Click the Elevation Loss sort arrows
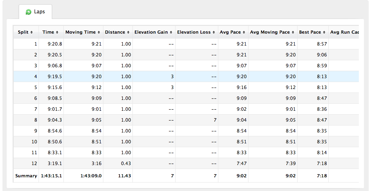 coord(214,32)
